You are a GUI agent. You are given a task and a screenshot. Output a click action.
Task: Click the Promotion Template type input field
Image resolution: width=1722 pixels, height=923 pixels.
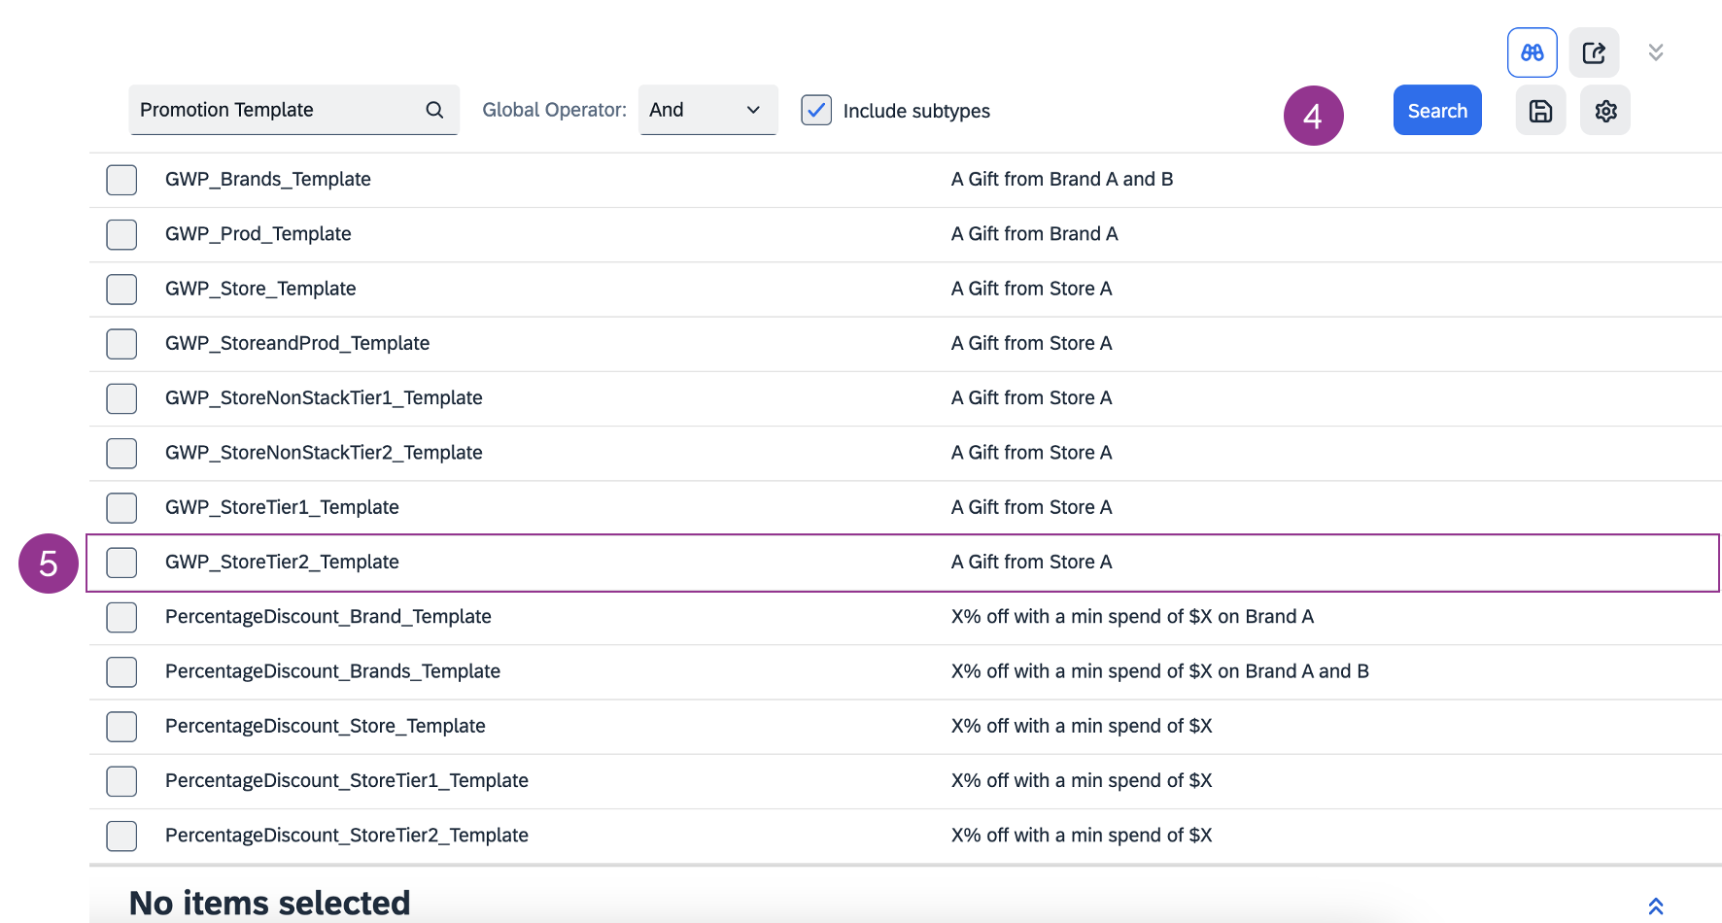click(277, 110)
